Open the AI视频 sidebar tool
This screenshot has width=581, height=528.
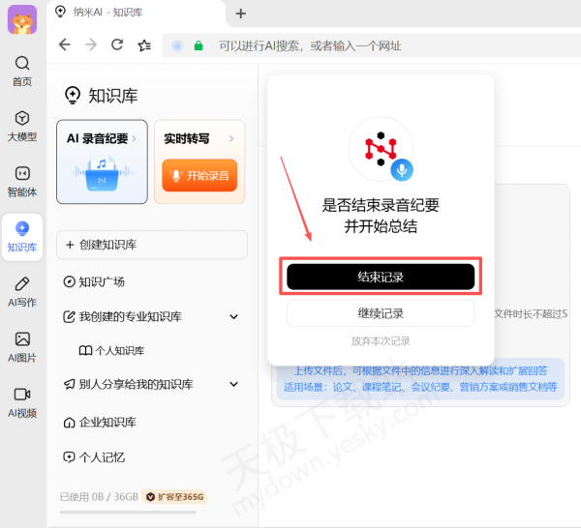[21, 395]
